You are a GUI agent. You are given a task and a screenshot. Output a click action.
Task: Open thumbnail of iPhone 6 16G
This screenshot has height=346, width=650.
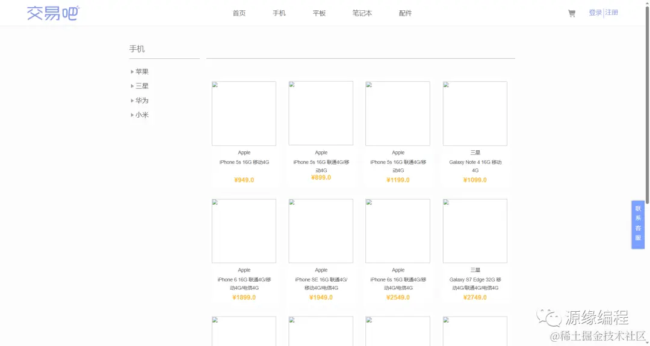pos(244,231)
